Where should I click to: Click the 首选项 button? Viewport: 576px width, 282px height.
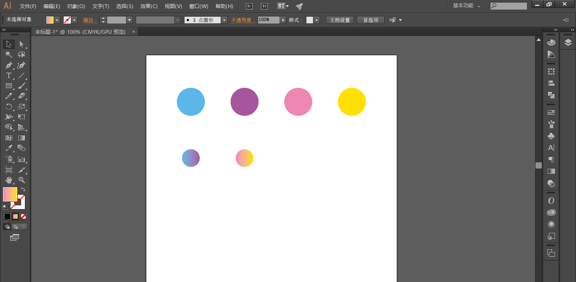pos(371,20)
